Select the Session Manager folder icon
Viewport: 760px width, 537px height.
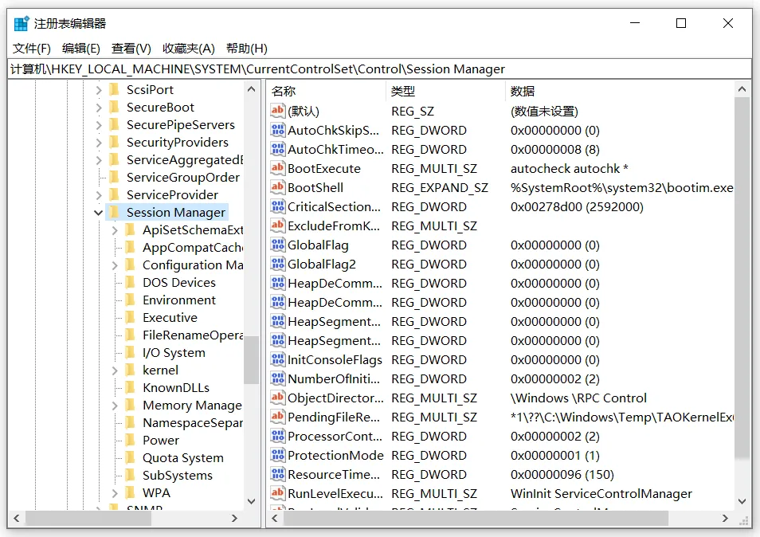(115, 212)
